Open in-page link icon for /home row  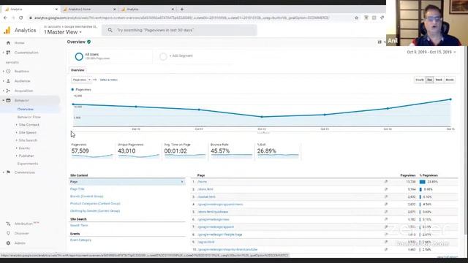pos(386,182)
